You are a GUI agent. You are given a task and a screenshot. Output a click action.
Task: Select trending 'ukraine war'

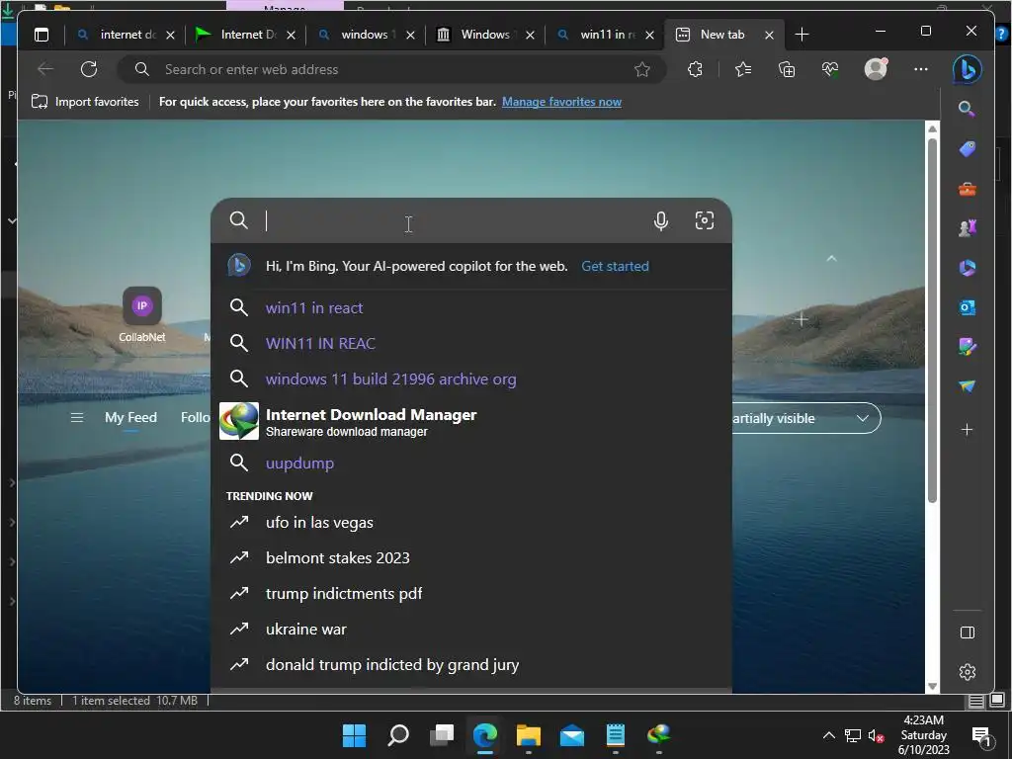pos(471,629)
